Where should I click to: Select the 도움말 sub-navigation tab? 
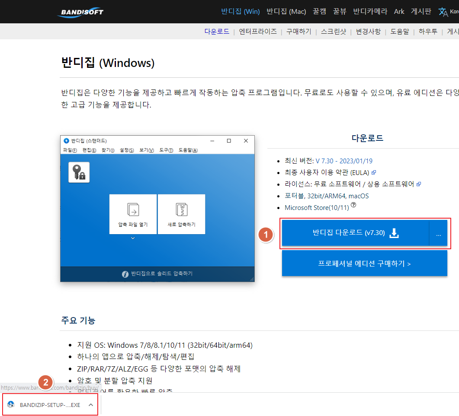(400, 31)
